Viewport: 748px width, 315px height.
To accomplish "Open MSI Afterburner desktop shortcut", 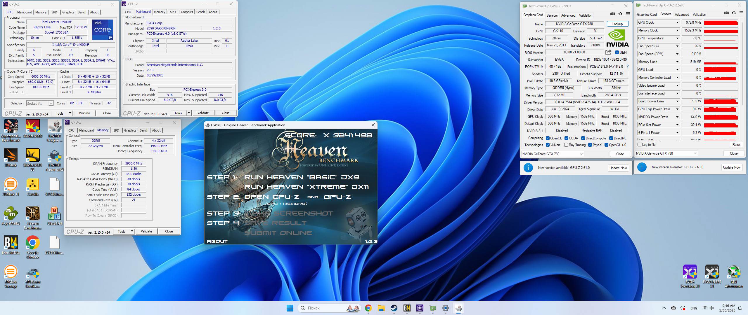I will 734,276.
